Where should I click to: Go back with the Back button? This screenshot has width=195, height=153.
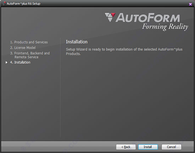tap(126, 147)
